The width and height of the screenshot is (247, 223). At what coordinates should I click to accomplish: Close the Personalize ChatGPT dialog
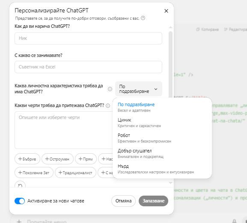click(x=166, y=11)
